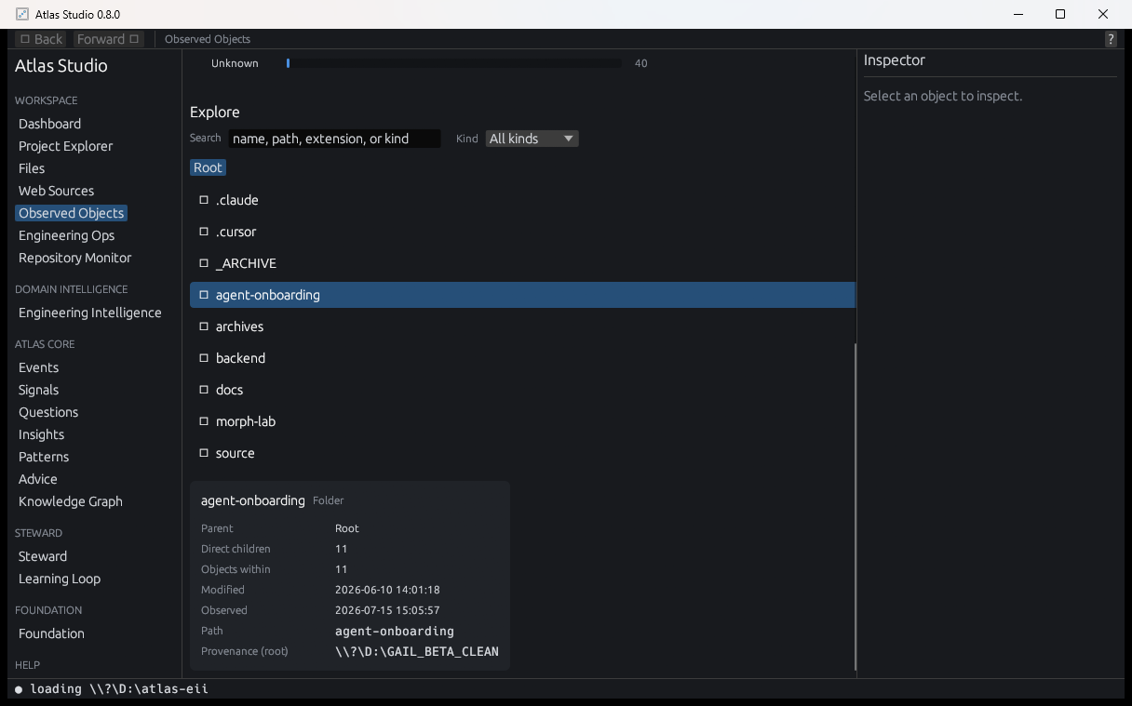1132x706 pixels.
Task: Go back with the Back button
Action: (42, 39)
